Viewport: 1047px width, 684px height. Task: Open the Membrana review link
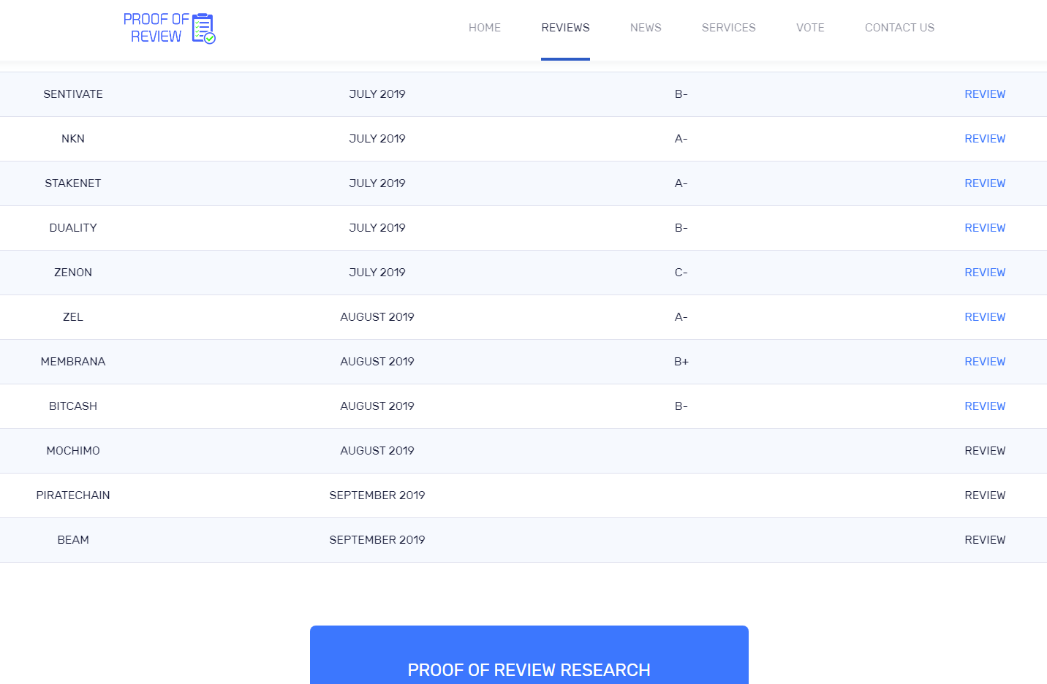click(x=985, y=362)
